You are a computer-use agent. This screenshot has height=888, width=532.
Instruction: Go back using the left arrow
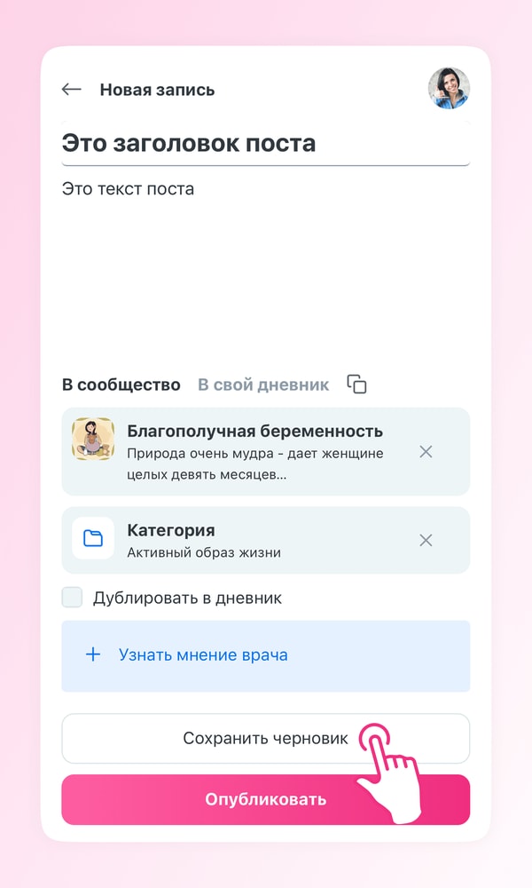(x=71, y=90)
